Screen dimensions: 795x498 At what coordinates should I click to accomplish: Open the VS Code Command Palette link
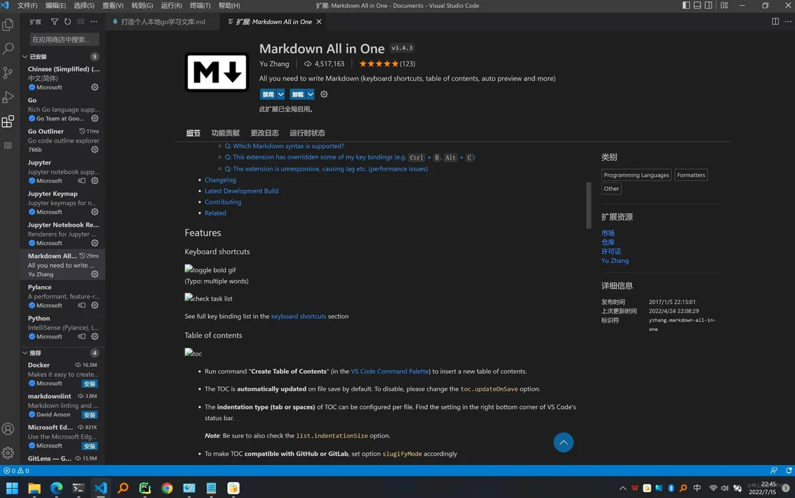tap(390, 372)
